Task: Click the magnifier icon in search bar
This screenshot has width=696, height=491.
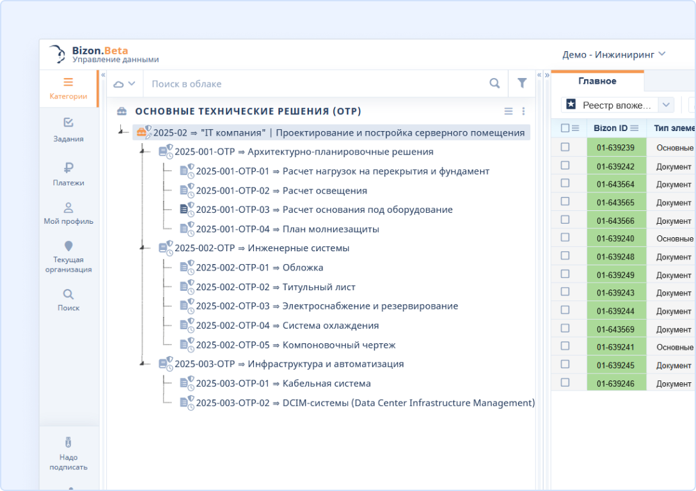Action: point(494,83)
